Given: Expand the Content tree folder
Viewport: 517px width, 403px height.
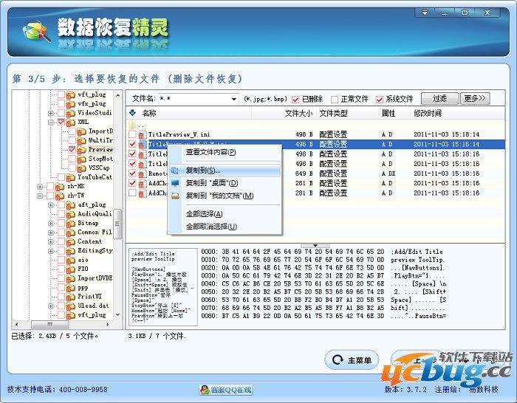Looking at the screenshot, I should coord(51,241).
